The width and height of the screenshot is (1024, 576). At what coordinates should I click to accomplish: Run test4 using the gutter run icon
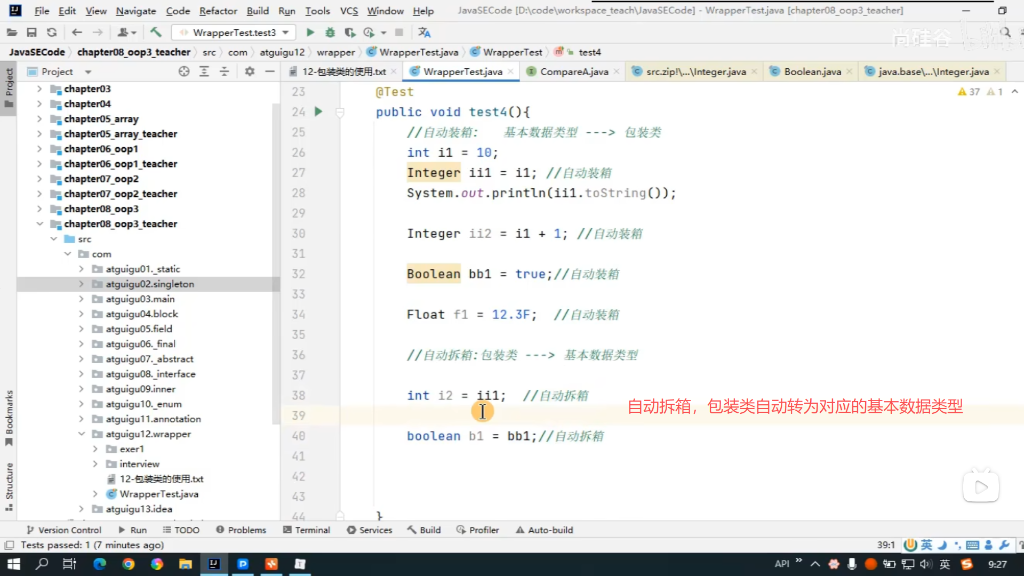click(x=318, y=111)
